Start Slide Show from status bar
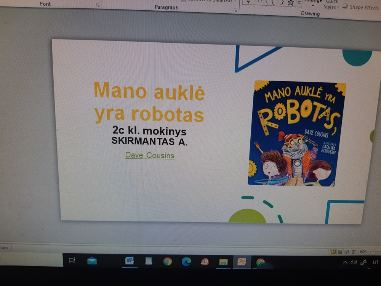Screen dimensions: 381x286 click(x=354, y=252)
